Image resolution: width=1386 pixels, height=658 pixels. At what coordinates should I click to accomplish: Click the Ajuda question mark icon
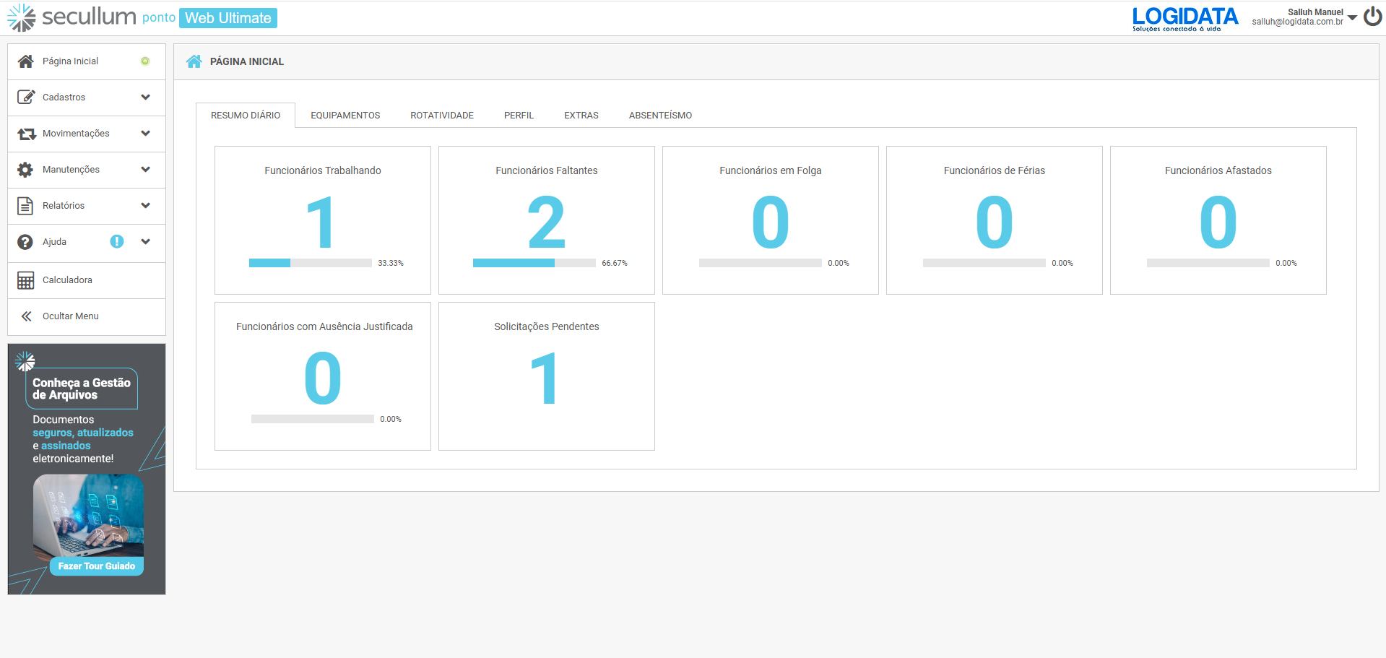[x=25, y=242]
